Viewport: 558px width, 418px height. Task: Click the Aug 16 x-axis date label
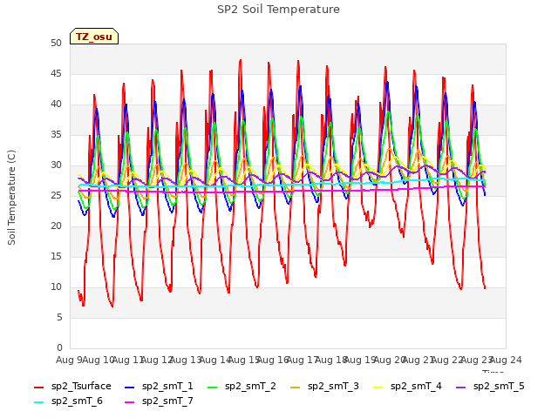273,360
